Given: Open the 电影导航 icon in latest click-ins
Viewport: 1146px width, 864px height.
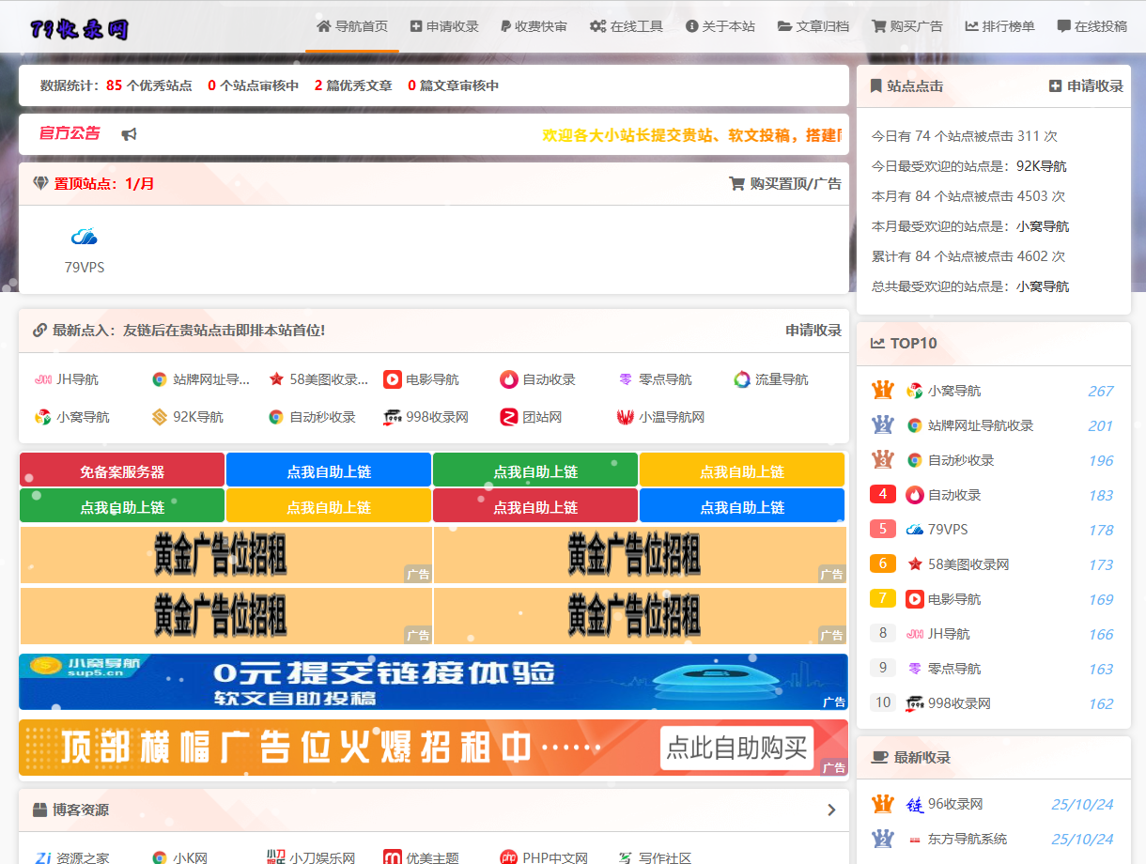Looking at the screenshot, I should pyautogui.click(x=393, y=379).
